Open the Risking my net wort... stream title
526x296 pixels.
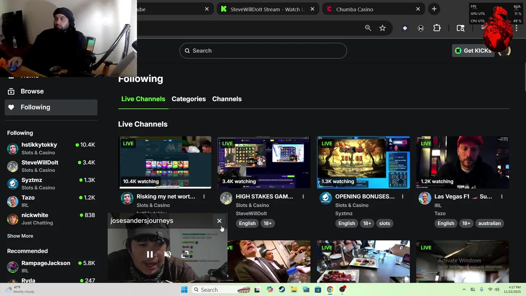click(x=166, y=197)
